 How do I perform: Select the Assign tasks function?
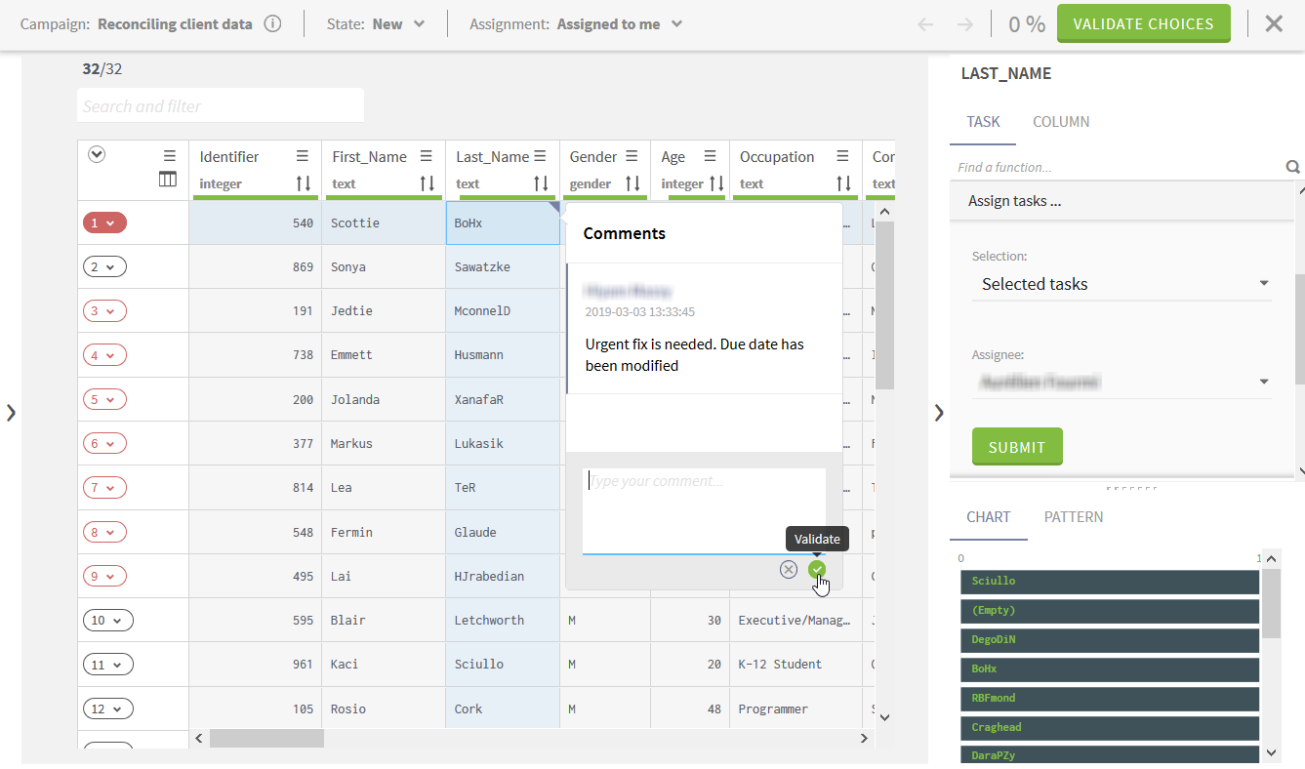coord(1122,201)
